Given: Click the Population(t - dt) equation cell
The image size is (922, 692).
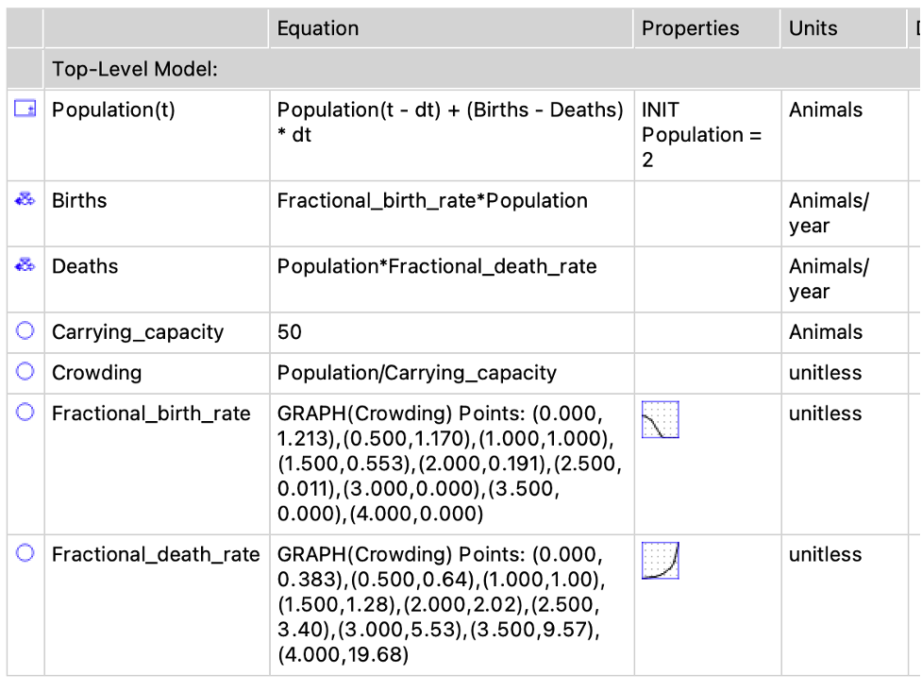Looking at the screenshot, I should point(452,135).
